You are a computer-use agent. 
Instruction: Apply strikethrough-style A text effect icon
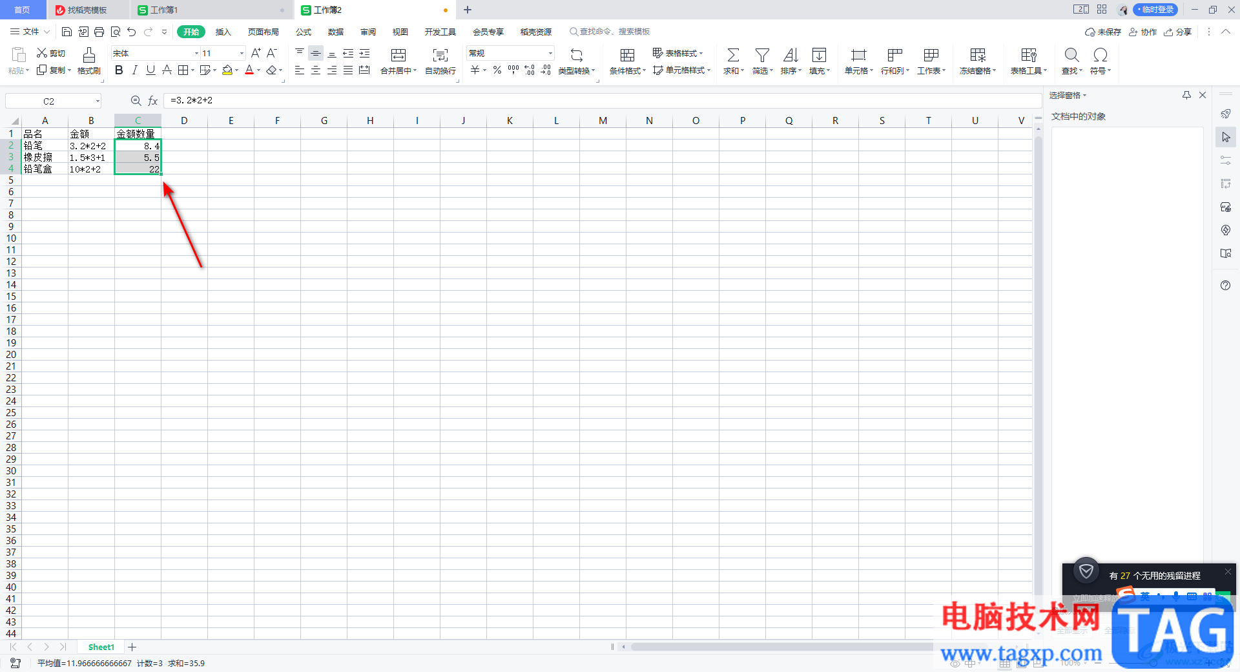pyautogui.click(x=167, y=70)
